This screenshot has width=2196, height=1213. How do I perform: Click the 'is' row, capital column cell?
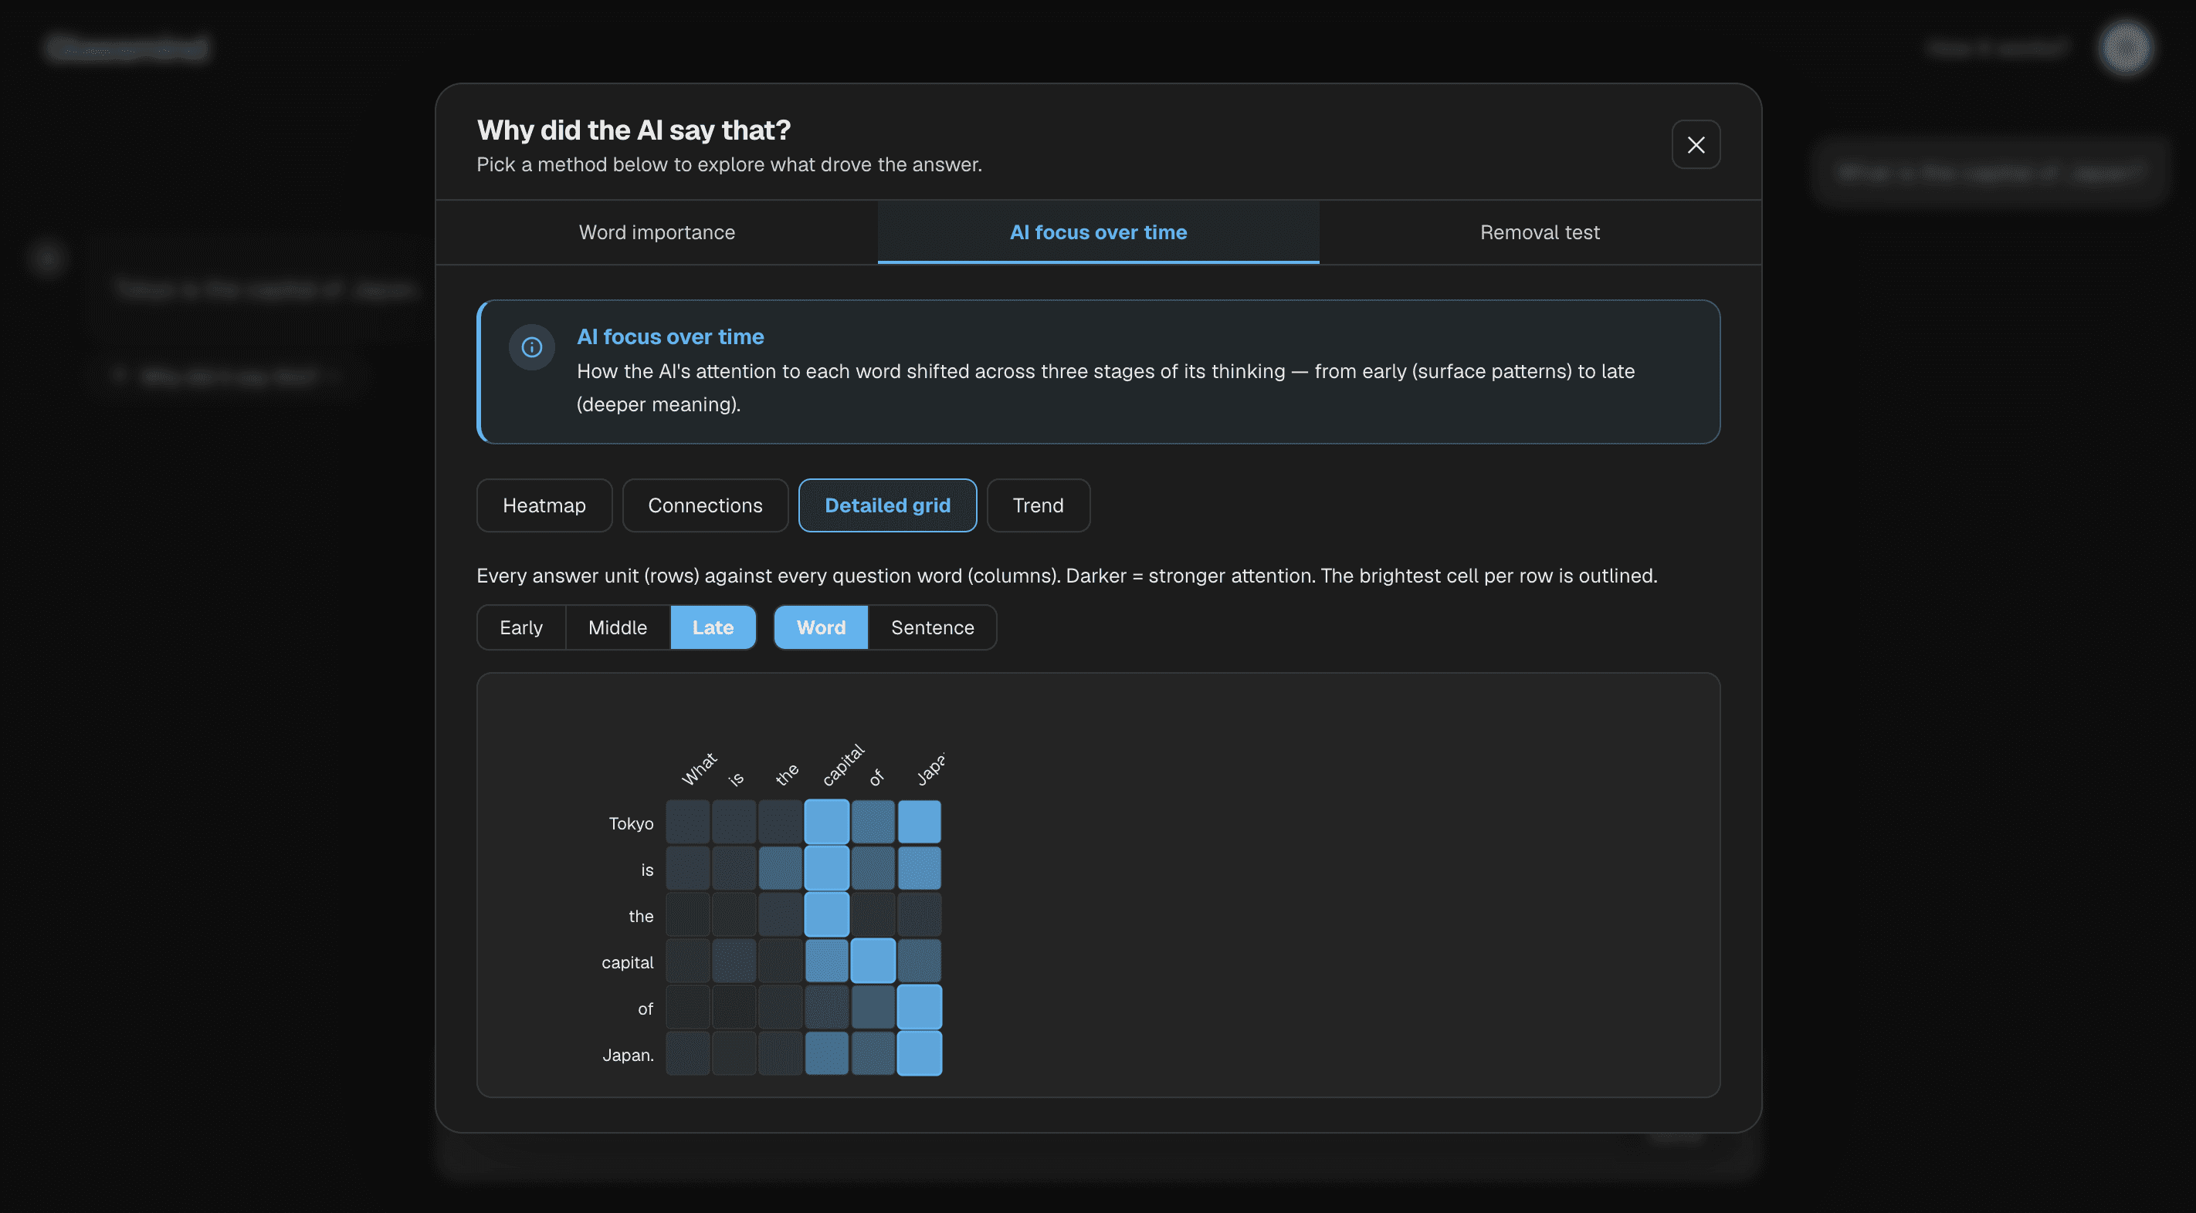(826, 868)
